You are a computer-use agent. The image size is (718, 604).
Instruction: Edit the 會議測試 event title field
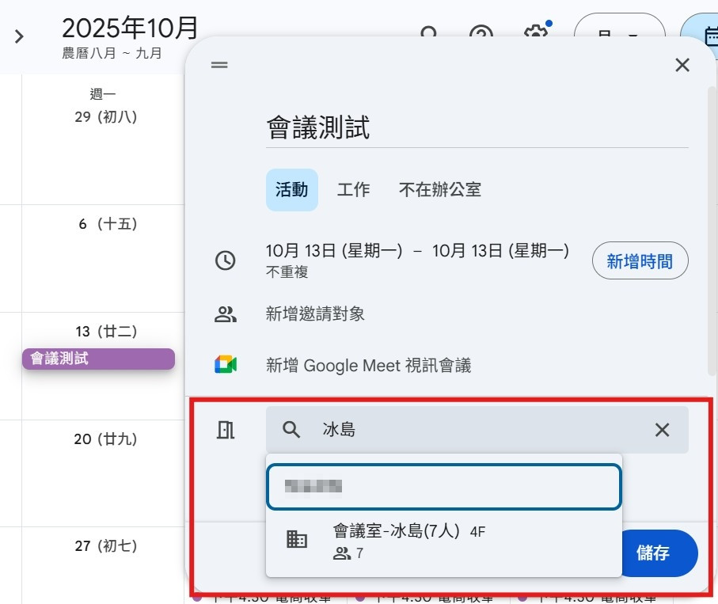477,127
